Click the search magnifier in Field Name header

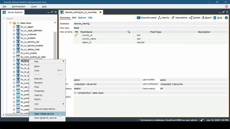click(129, 32)
